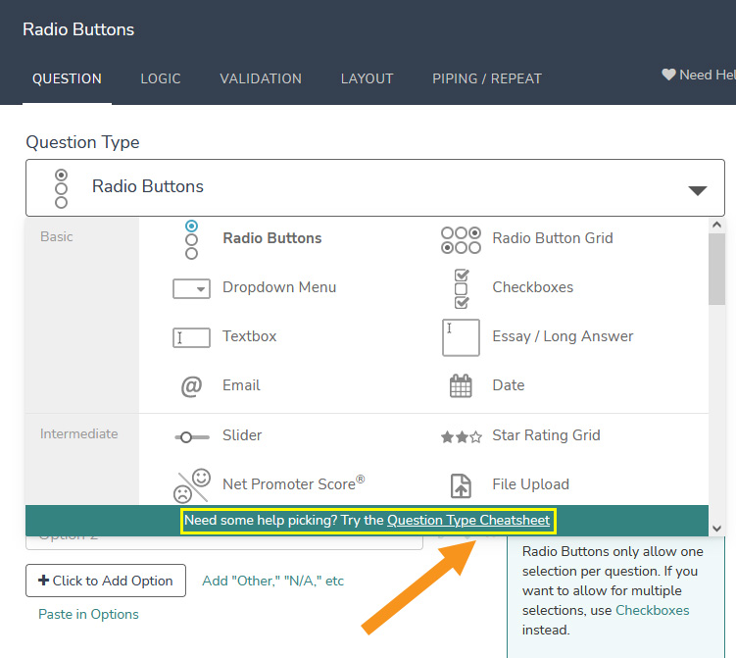Pick the Star Rating Grid icon
Screen dimensions: 736x658
(461, 436)
